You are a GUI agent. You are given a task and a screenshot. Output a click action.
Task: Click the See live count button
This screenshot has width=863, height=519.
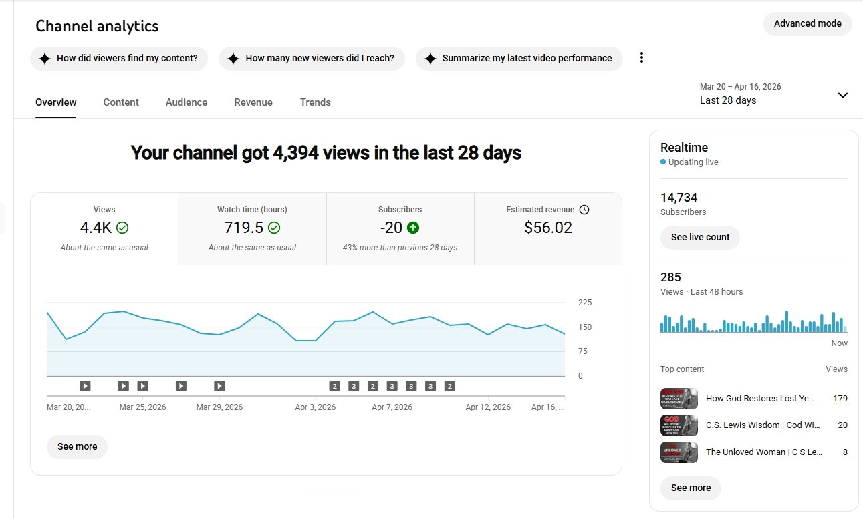(700, 237)
